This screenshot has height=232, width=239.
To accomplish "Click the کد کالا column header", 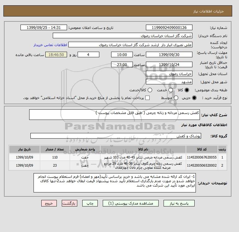I will pos(202,149).
